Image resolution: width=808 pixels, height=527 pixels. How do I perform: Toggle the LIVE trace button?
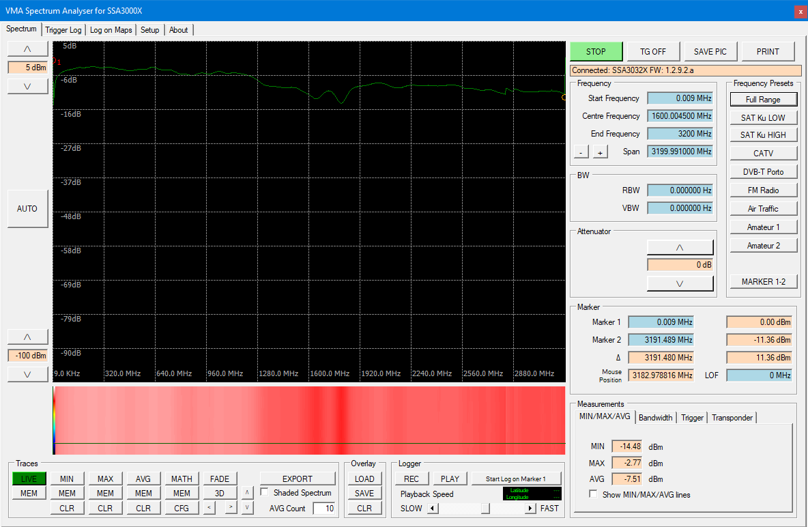[x=29, y=479]
